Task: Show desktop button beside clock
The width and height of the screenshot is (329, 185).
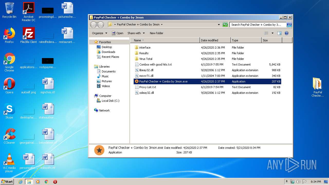Action: (x=326, y=182)
